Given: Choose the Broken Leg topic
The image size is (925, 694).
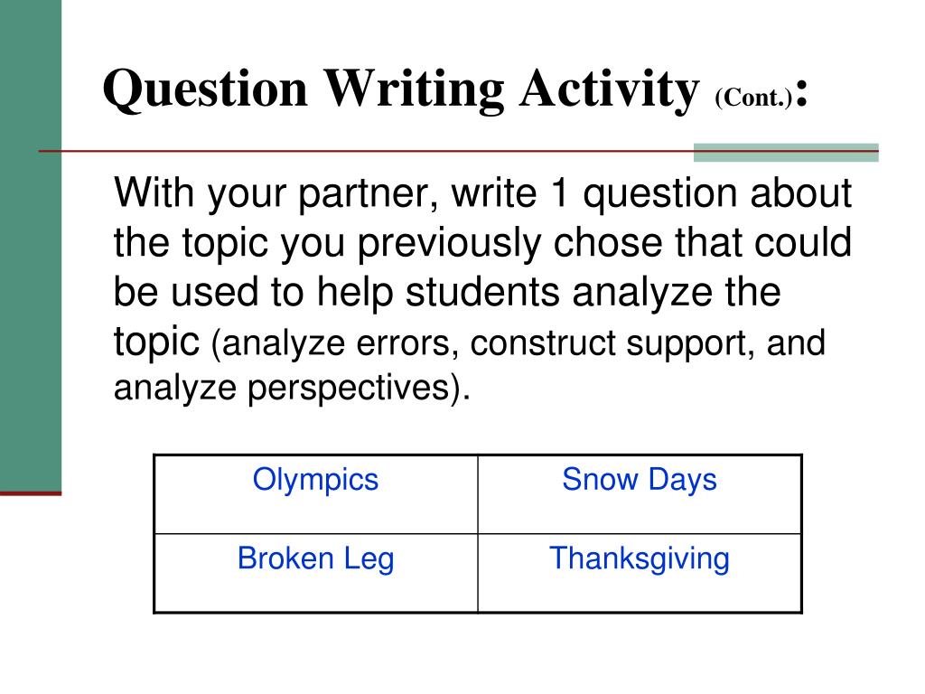Looking at the screenshot, I should coord(315,573).
